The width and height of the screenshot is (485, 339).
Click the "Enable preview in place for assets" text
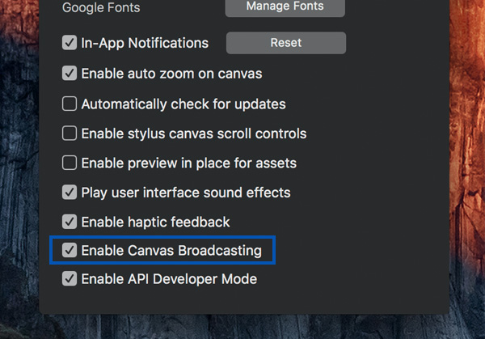pos(188,163)
